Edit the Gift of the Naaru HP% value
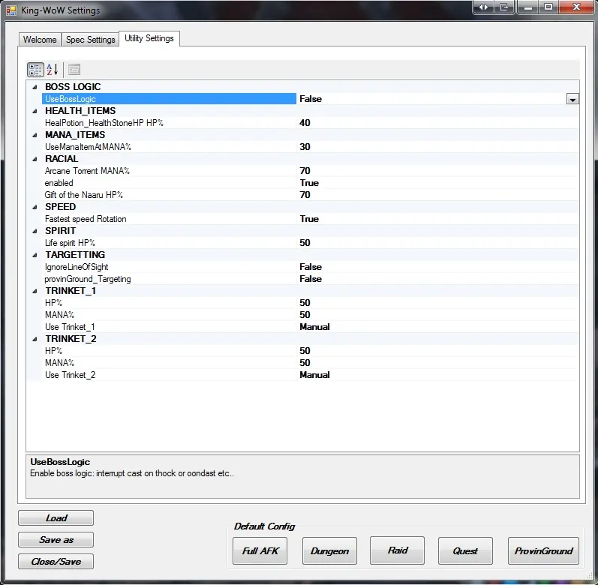Screen dimensions: 598x585 click(305, 195)
